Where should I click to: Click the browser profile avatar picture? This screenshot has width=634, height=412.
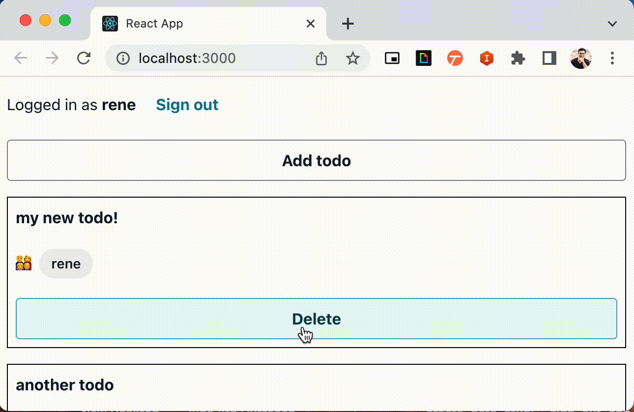click(580, 58)
